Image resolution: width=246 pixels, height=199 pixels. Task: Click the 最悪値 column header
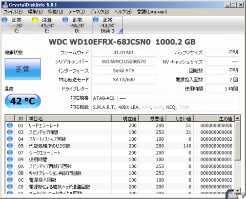(152, 118)
